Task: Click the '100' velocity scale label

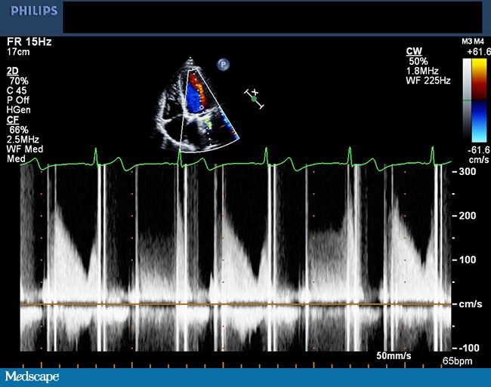Action: click(467, 260)
